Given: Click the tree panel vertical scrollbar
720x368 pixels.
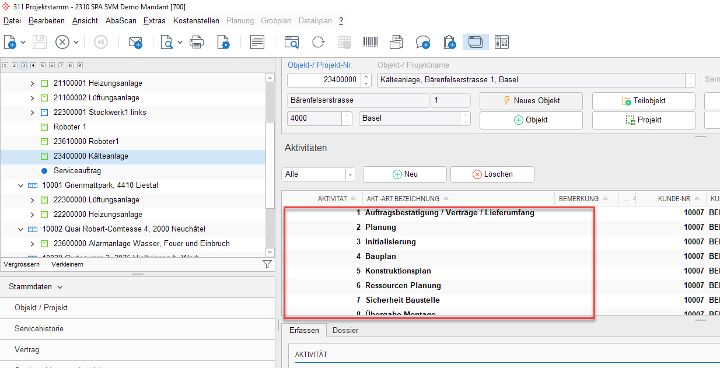Looking at the screenshot, I should click(x=270, y=165).
